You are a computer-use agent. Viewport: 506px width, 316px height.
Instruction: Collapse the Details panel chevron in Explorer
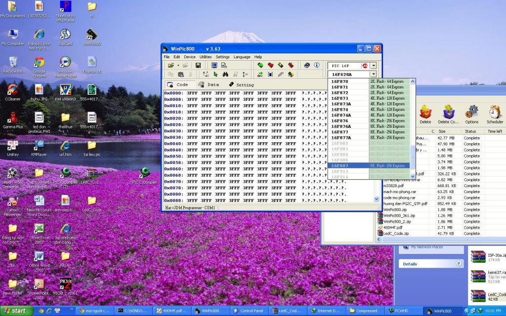(459, 264)
